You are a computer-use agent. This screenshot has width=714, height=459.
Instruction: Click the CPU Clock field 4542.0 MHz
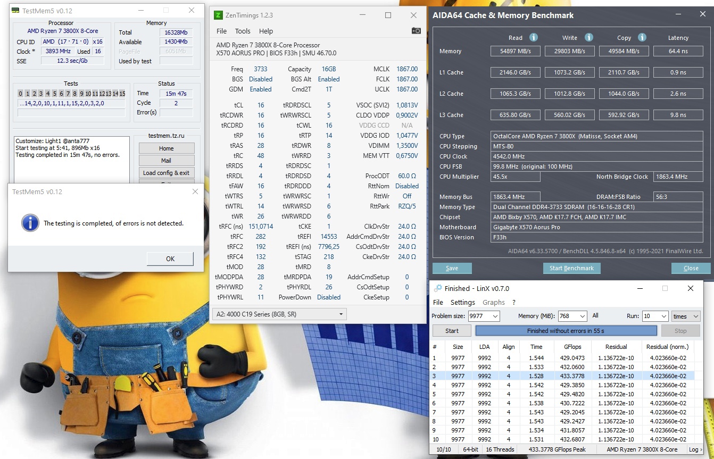pos(597,156)
